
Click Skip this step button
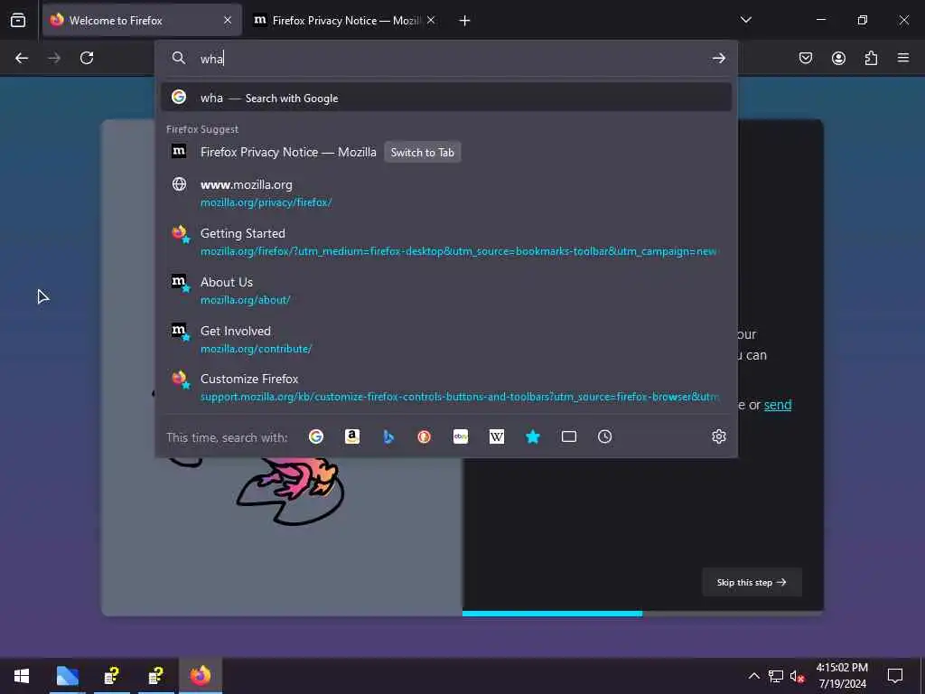tap(752, 582)
